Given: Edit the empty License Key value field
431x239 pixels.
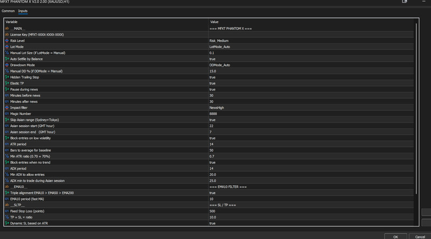Looking at the screenshot, I should (x=311, y=34).
